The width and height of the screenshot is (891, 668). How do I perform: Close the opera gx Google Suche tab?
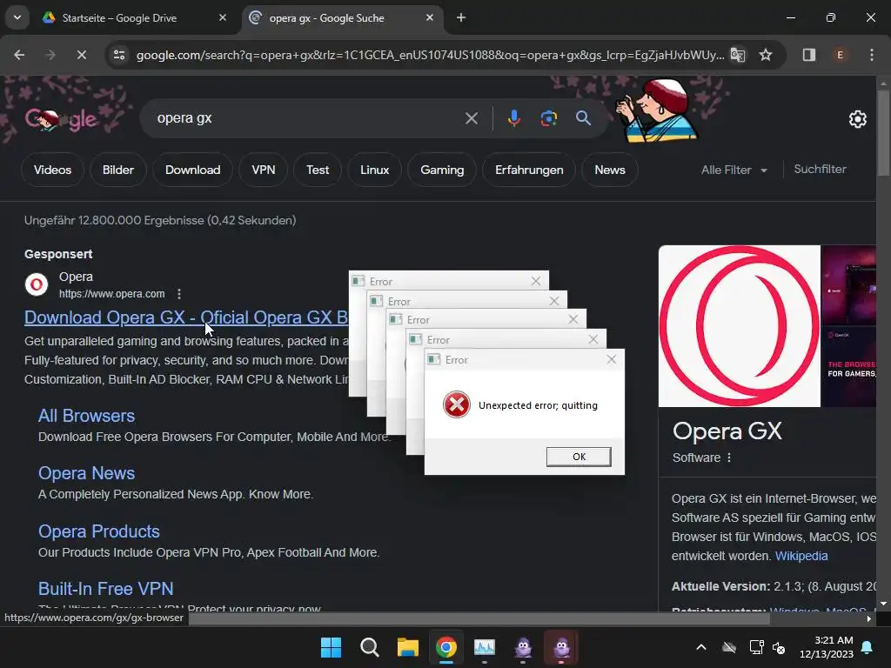click(430, 17)
